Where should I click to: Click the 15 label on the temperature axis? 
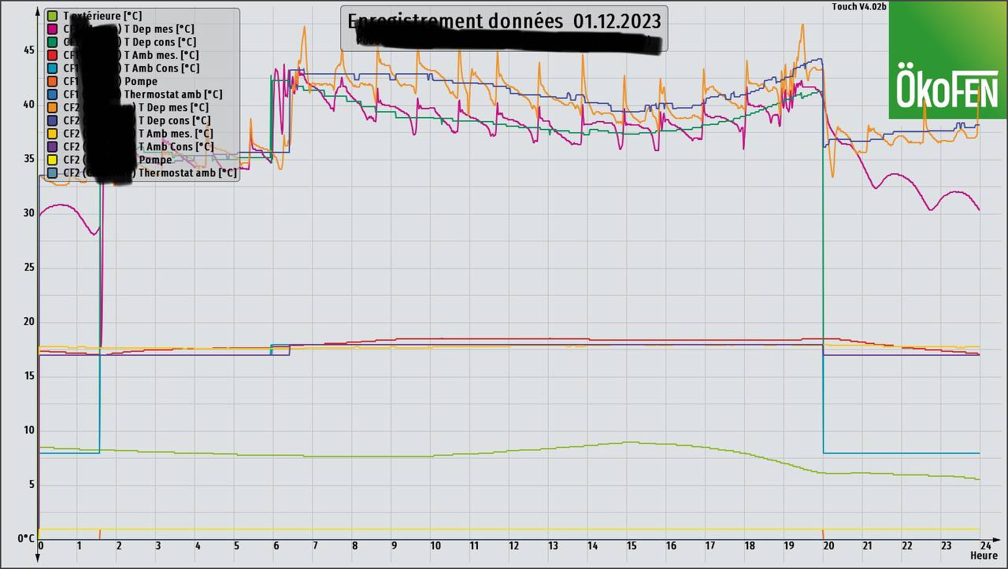28,376
